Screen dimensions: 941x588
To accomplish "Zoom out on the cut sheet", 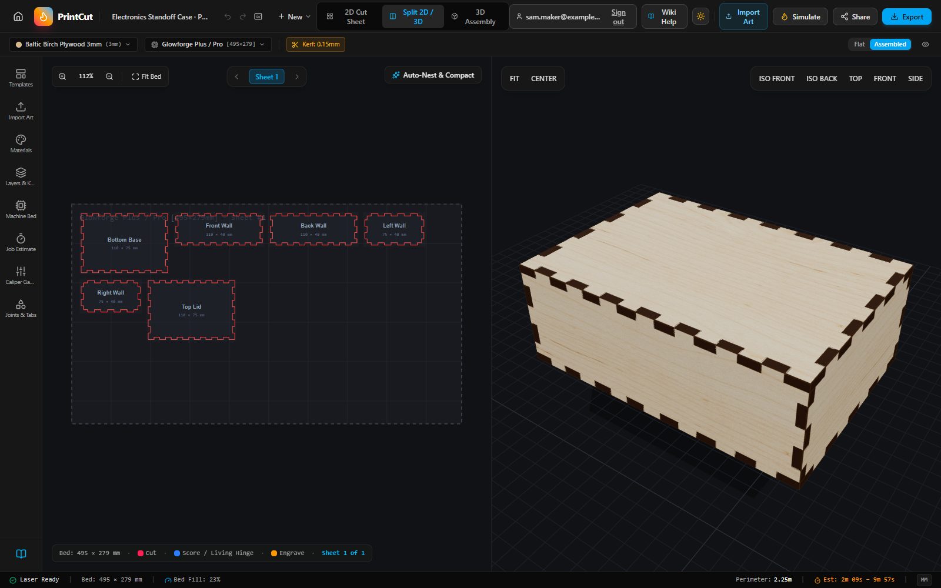I will (109, 76).
